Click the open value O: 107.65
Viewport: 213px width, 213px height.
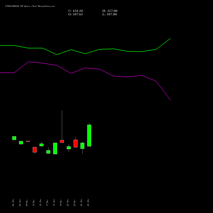pos(75,14)
